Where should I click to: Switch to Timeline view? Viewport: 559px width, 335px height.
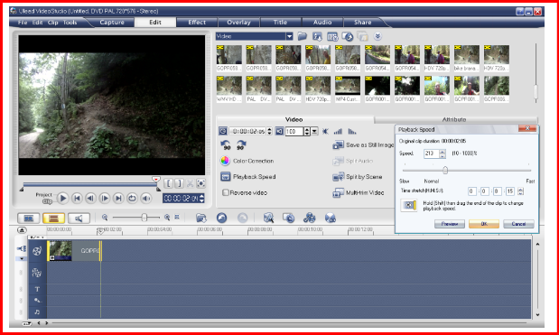(54, 219)
